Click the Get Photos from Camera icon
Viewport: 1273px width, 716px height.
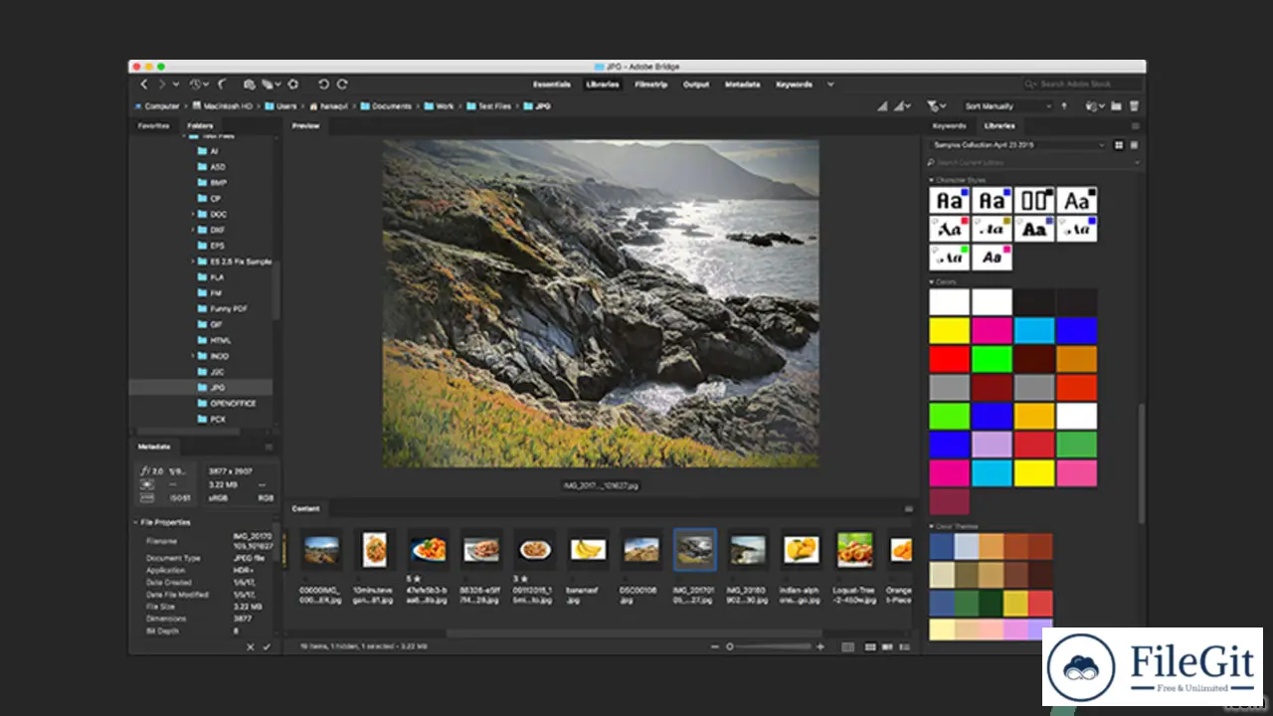(250, 85)
